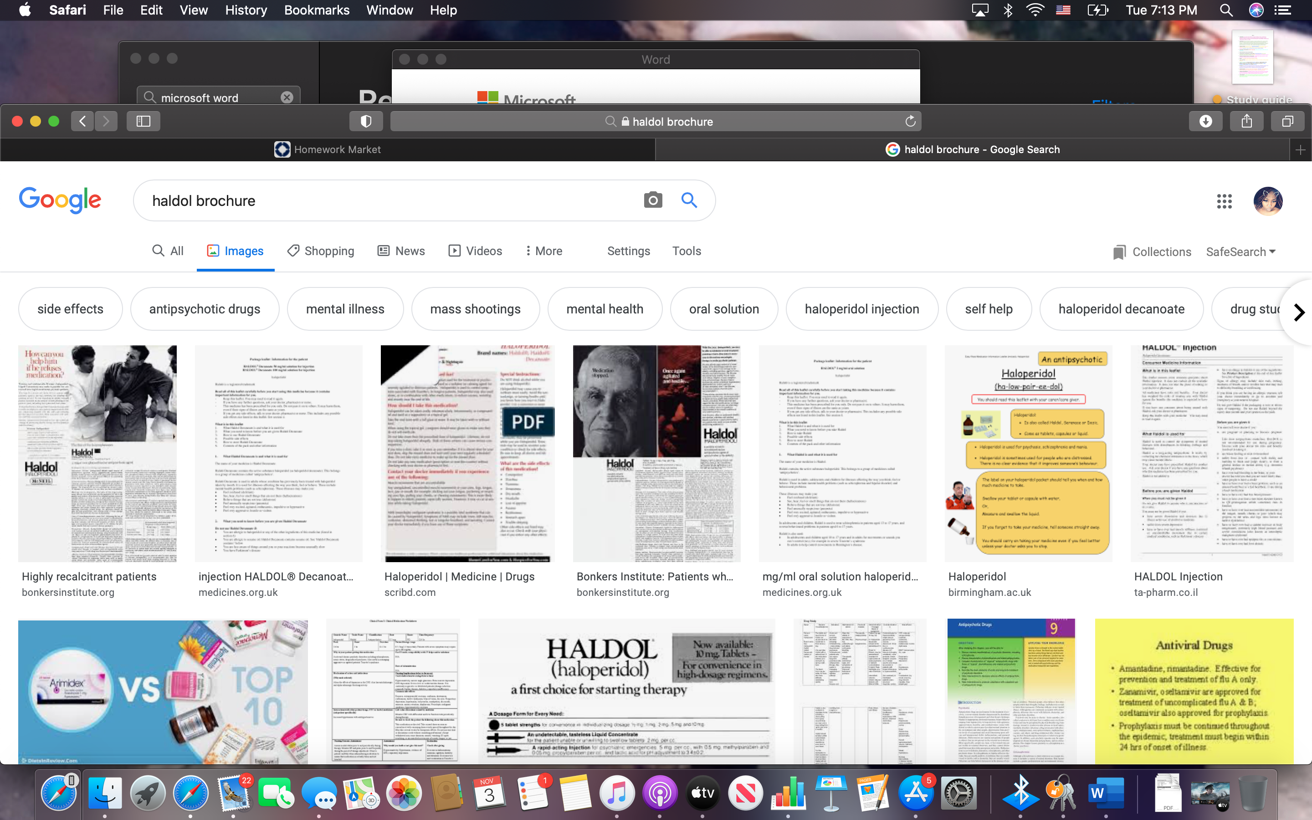The image size is (1312, 820).
Task: Open the Share sheet icon
Action: tap(1247, 121)
